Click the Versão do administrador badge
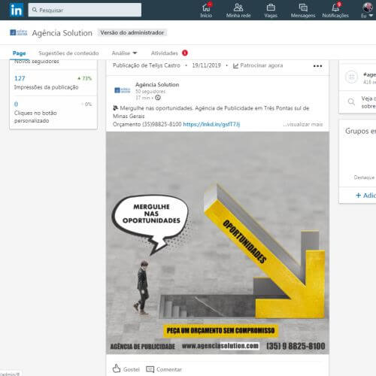 [132, 32]
